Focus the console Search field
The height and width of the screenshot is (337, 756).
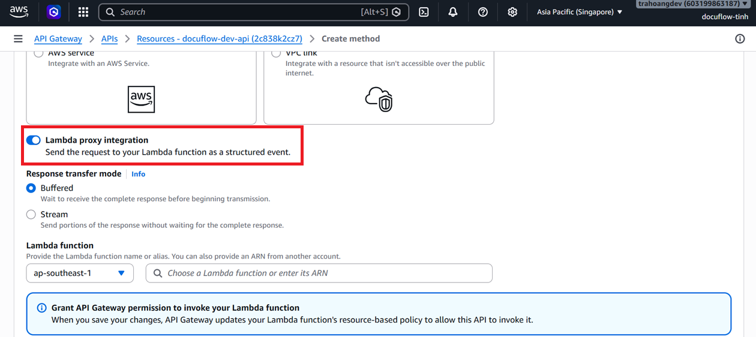(x=254, y=12)
